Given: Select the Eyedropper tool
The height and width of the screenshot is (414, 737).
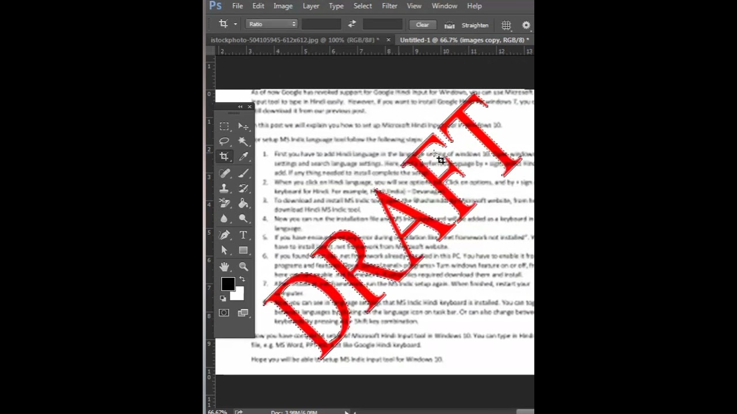Looking at the screenshot, I should pos(244,156).
